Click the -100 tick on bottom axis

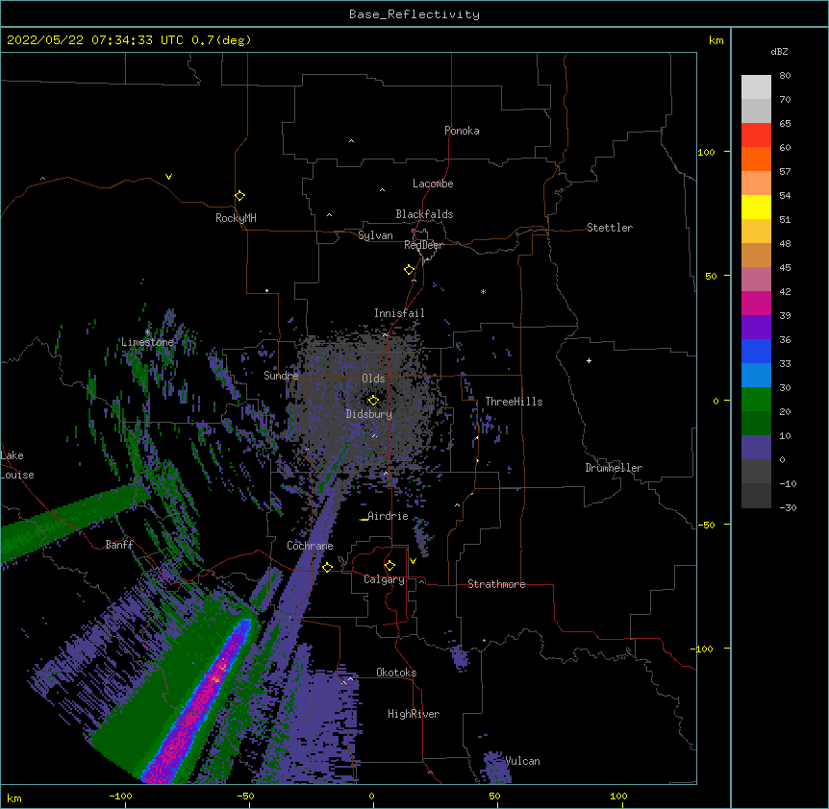pyautogui.click(x=120, y=796)
